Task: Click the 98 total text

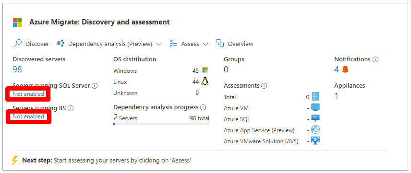Action: pyautogui.click(x=199, y=118)
